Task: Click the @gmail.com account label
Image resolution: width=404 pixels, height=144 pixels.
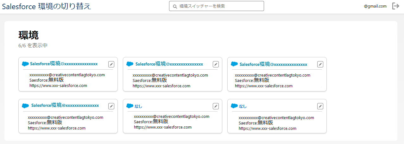Action: (x=375, y=6)
